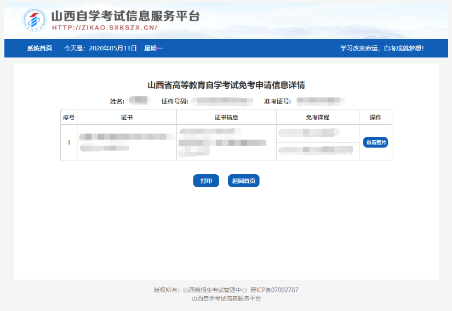The width and height of the screenshot is (452, 311).
Task: Click the slogan 学习改变命运,自考成就梦想!
Action: coord(382,48)
